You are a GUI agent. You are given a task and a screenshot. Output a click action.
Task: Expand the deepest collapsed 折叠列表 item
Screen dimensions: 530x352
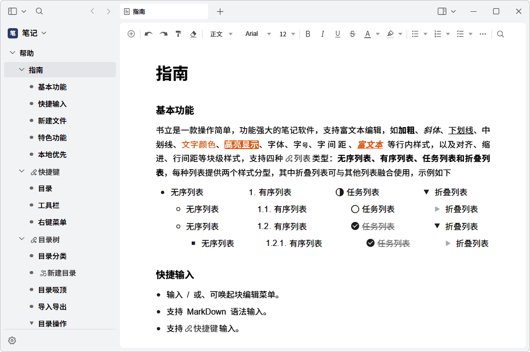point(448,243)
